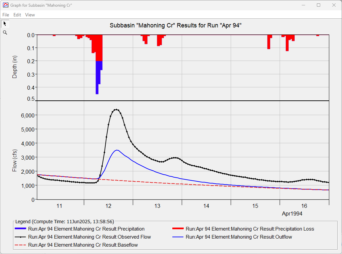Click the date label 14 on time axis
Viewport: 342px width, 254px height.
pos(206,206)
